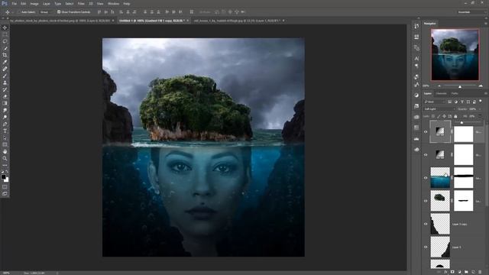This screenshot has height=275, width=489.
Task: Toggle the Auto-Select checkbox
Action: (18, 12)
